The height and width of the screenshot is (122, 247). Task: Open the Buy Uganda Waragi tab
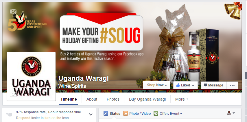[x=148, y=99]
